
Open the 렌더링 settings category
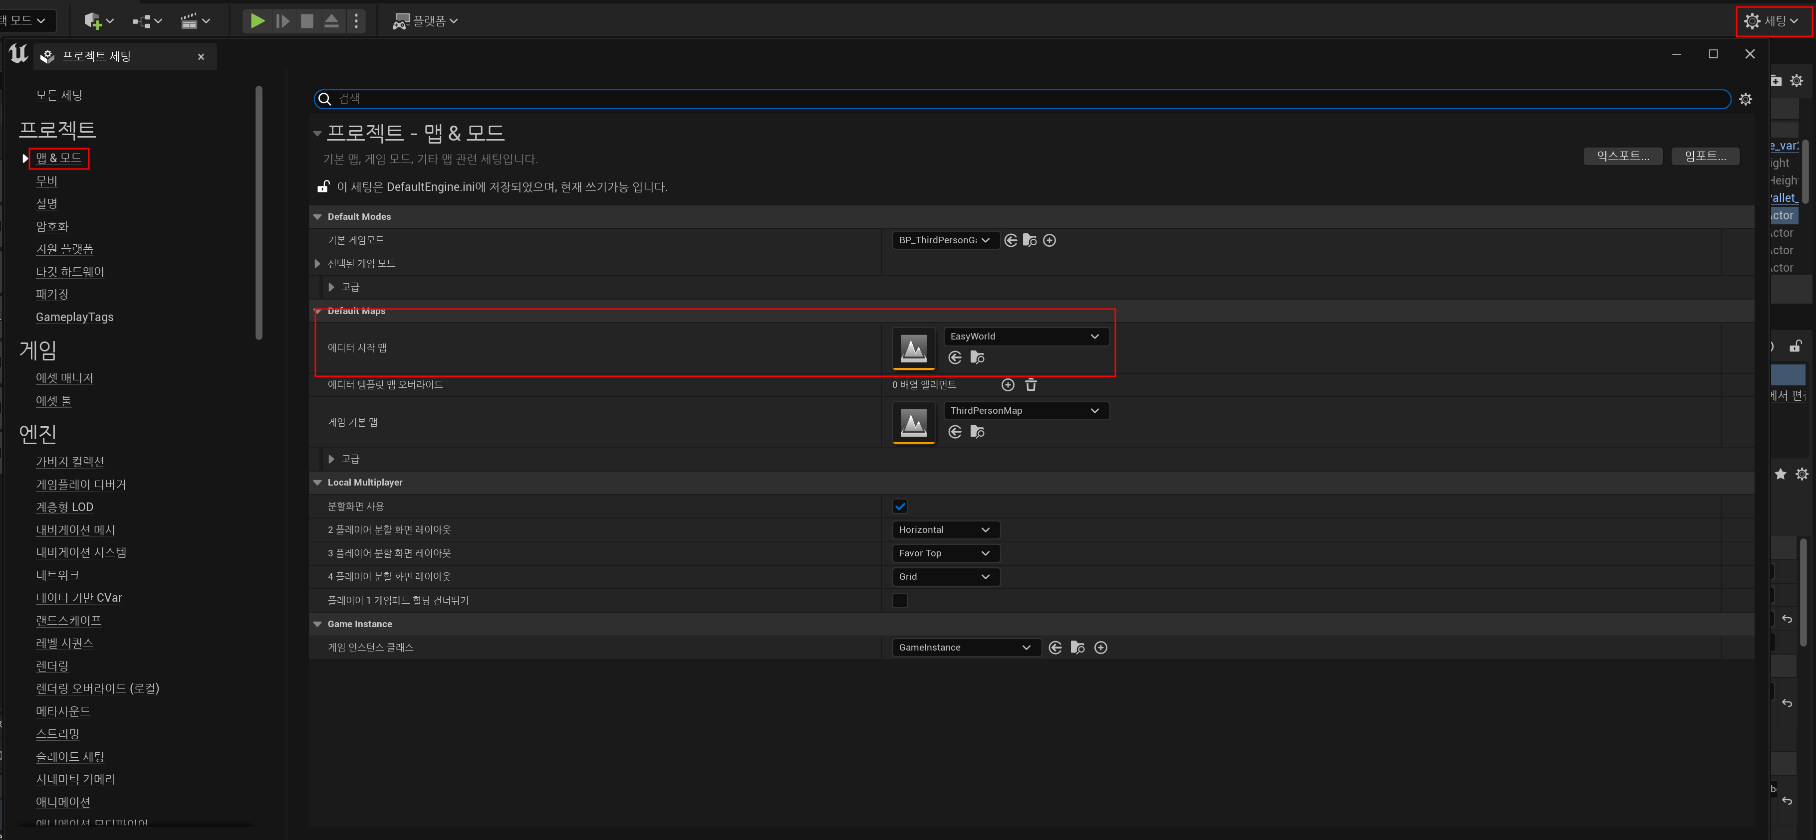[x=52, y=666]
